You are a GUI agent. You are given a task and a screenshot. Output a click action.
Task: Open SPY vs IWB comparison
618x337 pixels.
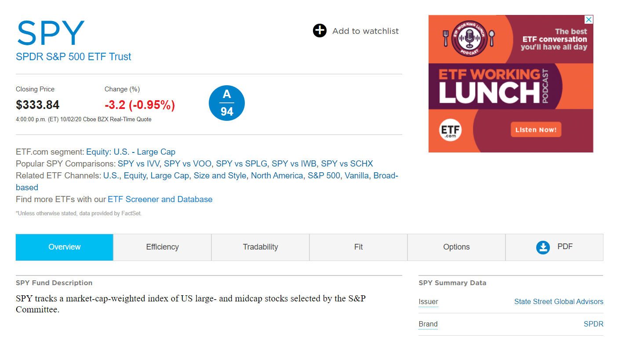click(x=294, y=164)
